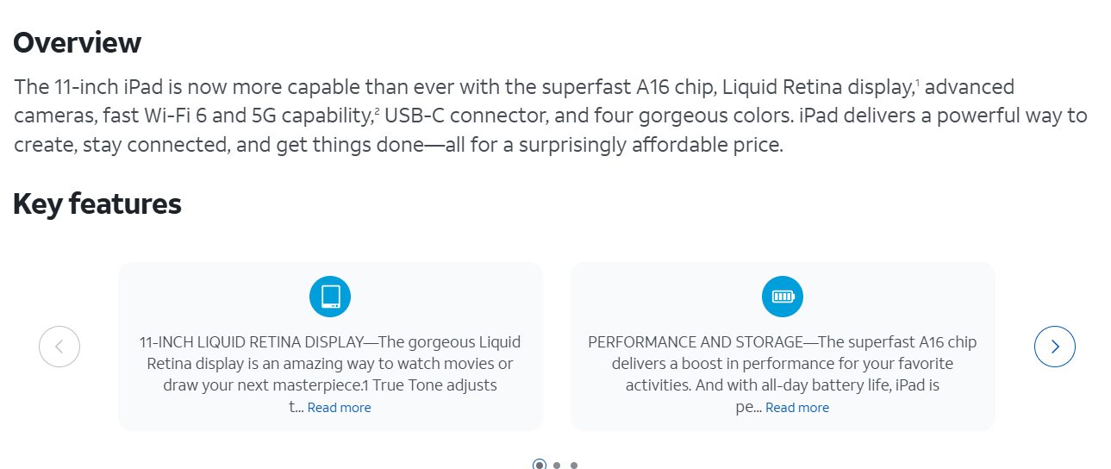Select the first carousel pagination dot

click(540, 465)
